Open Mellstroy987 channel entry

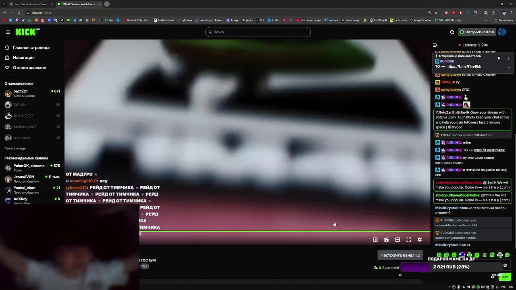point(32,127)
